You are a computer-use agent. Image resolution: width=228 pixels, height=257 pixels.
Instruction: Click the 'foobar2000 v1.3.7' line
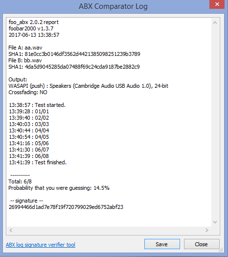[31, 28]
